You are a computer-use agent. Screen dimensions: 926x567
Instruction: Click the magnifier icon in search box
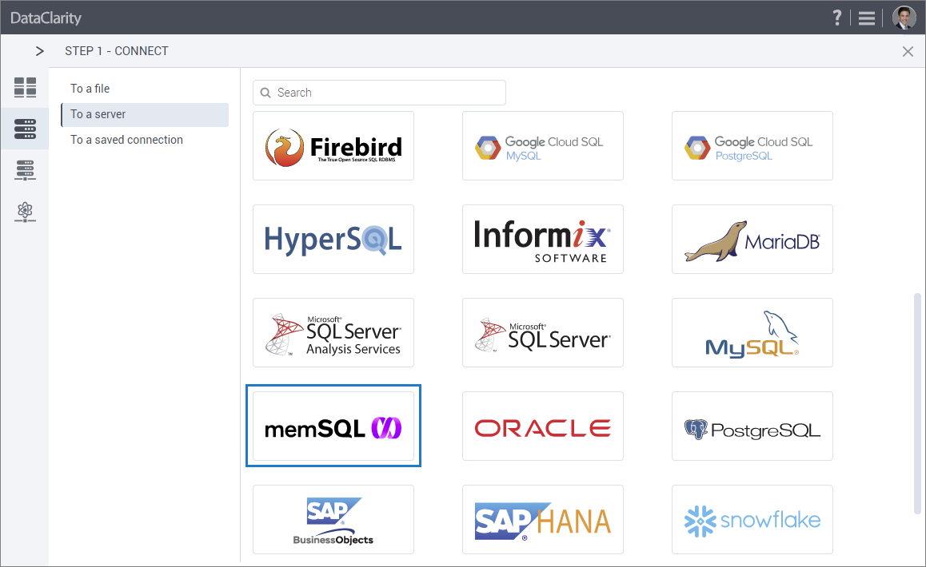(x=265, y=93)
